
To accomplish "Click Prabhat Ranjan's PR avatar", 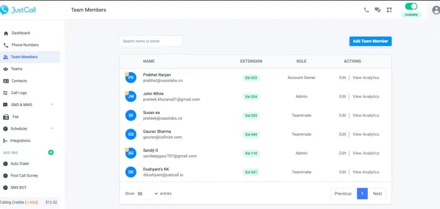I will pyautogui.click(x=131, y=77).
